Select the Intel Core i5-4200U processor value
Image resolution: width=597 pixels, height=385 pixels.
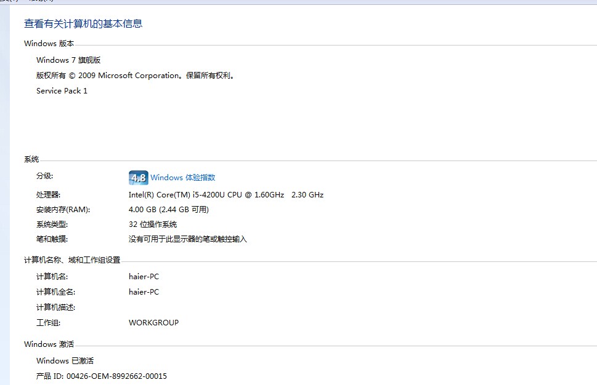(226, 195)
